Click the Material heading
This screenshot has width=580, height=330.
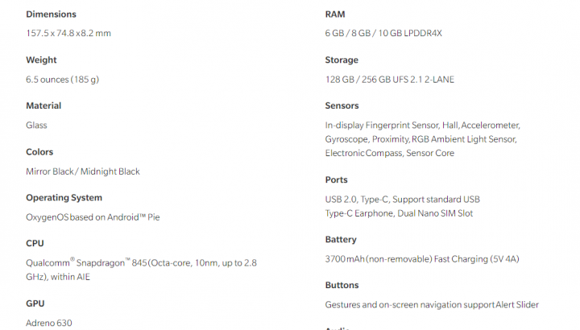tap(43, 105)
